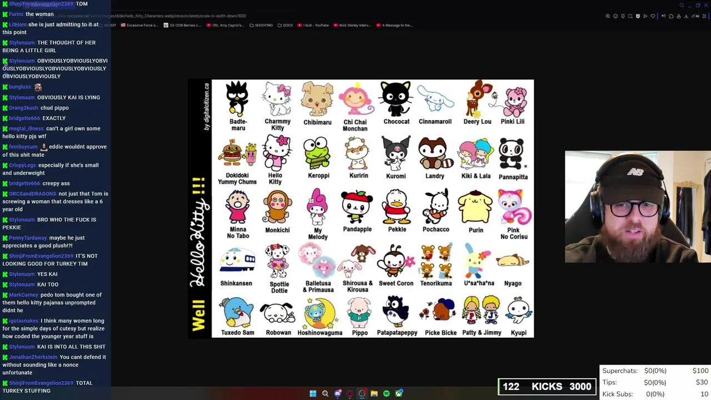Open the 'Ofc. Amy Caprio's...' bookmark
Screen dimensions: 711x400
tap(225, 25)
